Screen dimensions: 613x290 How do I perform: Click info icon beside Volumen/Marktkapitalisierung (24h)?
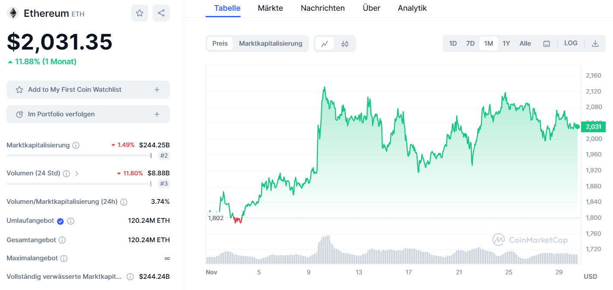coord(124,202)
